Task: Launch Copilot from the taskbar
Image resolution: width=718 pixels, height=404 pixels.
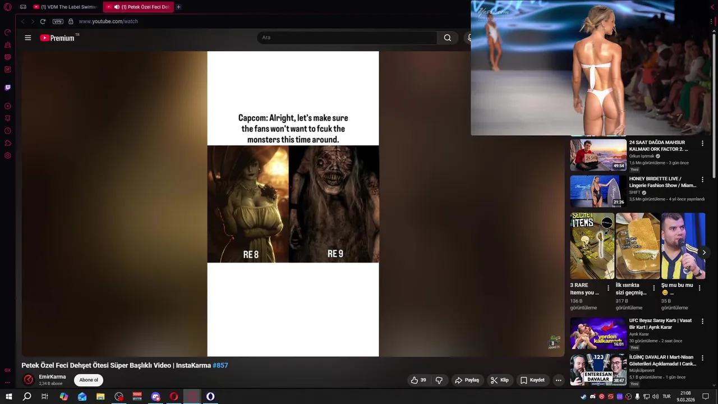Action: tap(64, 397)
